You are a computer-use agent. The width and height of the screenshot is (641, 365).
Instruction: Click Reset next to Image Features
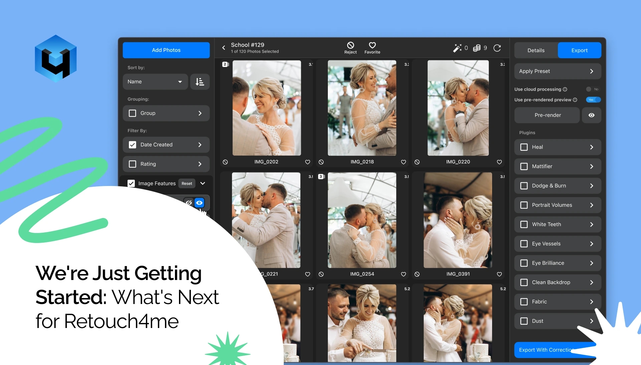tap(187, 183)
